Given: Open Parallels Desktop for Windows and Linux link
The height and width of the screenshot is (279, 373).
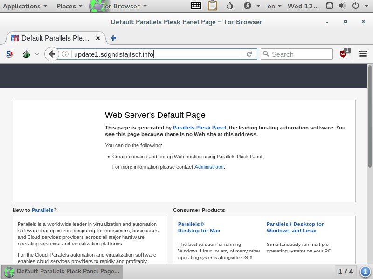Looking at the screenshot, I should (x=295, y=227).
